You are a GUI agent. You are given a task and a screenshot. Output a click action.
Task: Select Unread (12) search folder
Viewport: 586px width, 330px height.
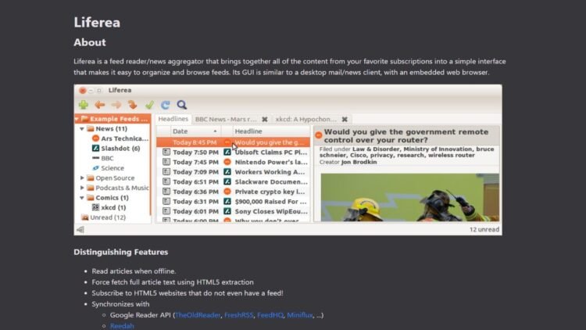[x=108, y=217]
